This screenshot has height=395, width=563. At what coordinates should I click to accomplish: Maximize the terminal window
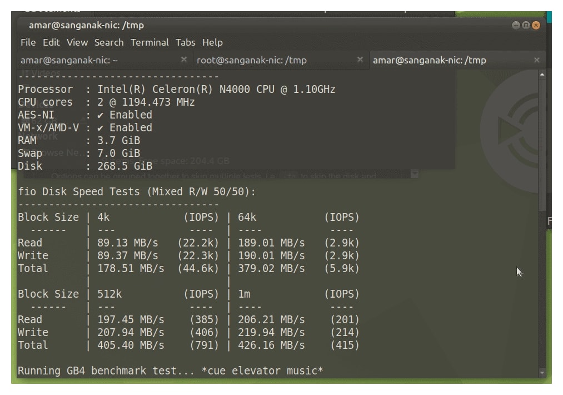point(526,25)
